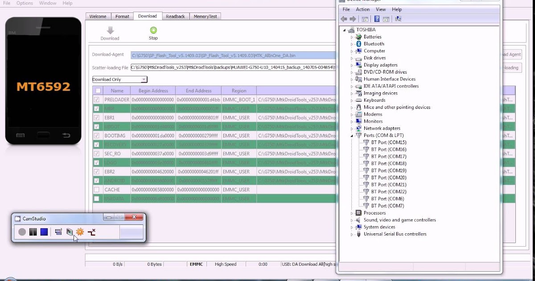The height and width of the screenshot is (281, 535).
Task: Toggle the Device Manager action pane icon
Action: [x=386, y=19]
